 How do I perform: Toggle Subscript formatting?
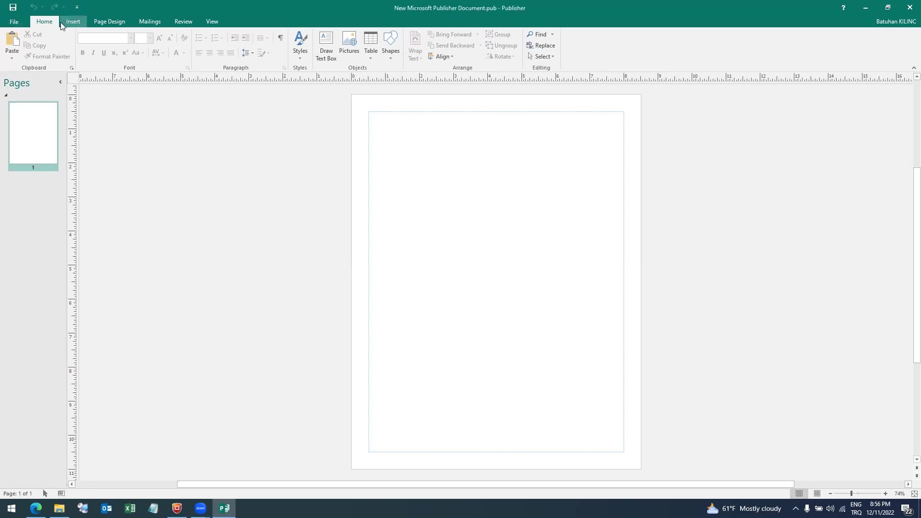click(114, 53)
